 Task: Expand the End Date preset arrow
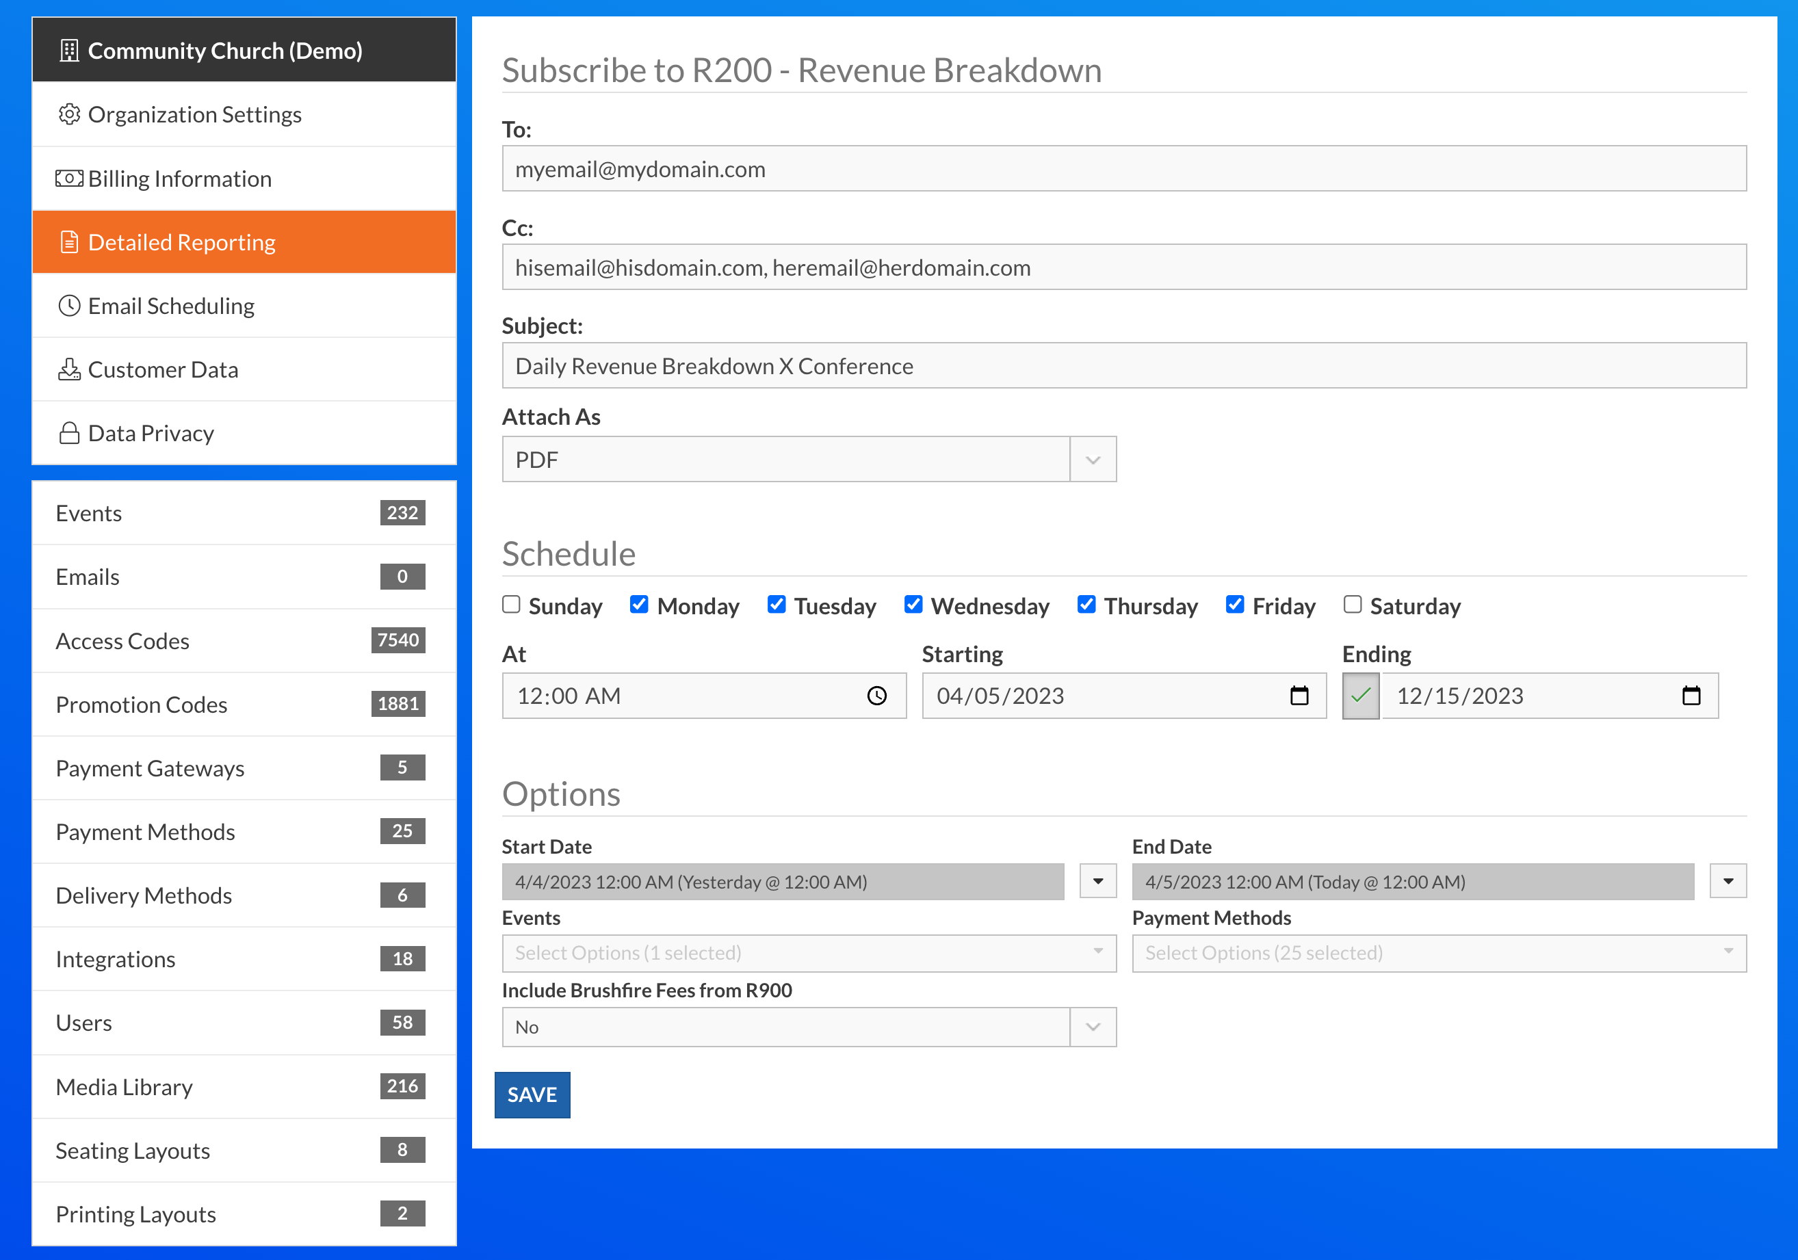click(1728, 881)
